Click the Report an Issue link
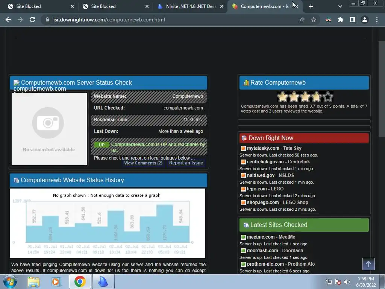This screenshot has width=385, height=289. coord(186,163)
